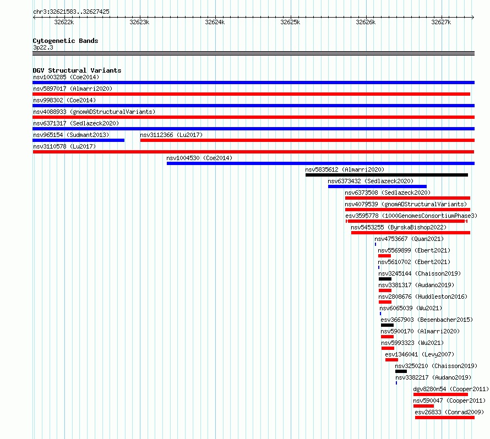The height and width of the screenshot is (439, 490).
Task: Click nsv5569899 (Ebert2021) label
Action: click(414, 250)
